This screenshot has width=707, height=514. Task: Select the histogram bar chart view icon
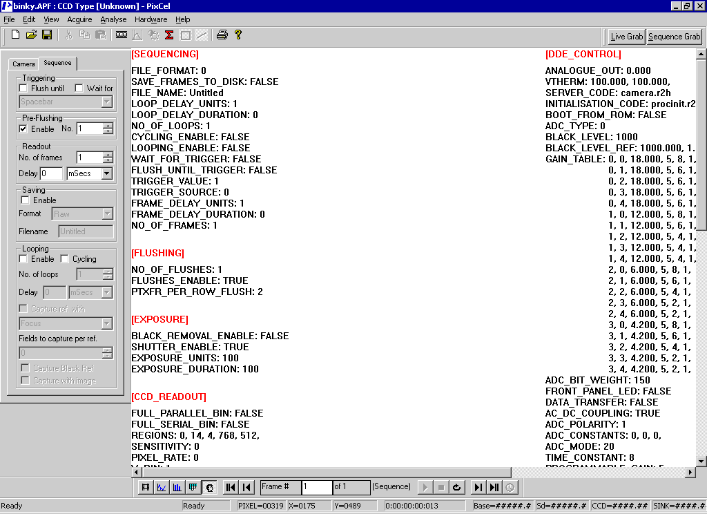pos(177,487)
